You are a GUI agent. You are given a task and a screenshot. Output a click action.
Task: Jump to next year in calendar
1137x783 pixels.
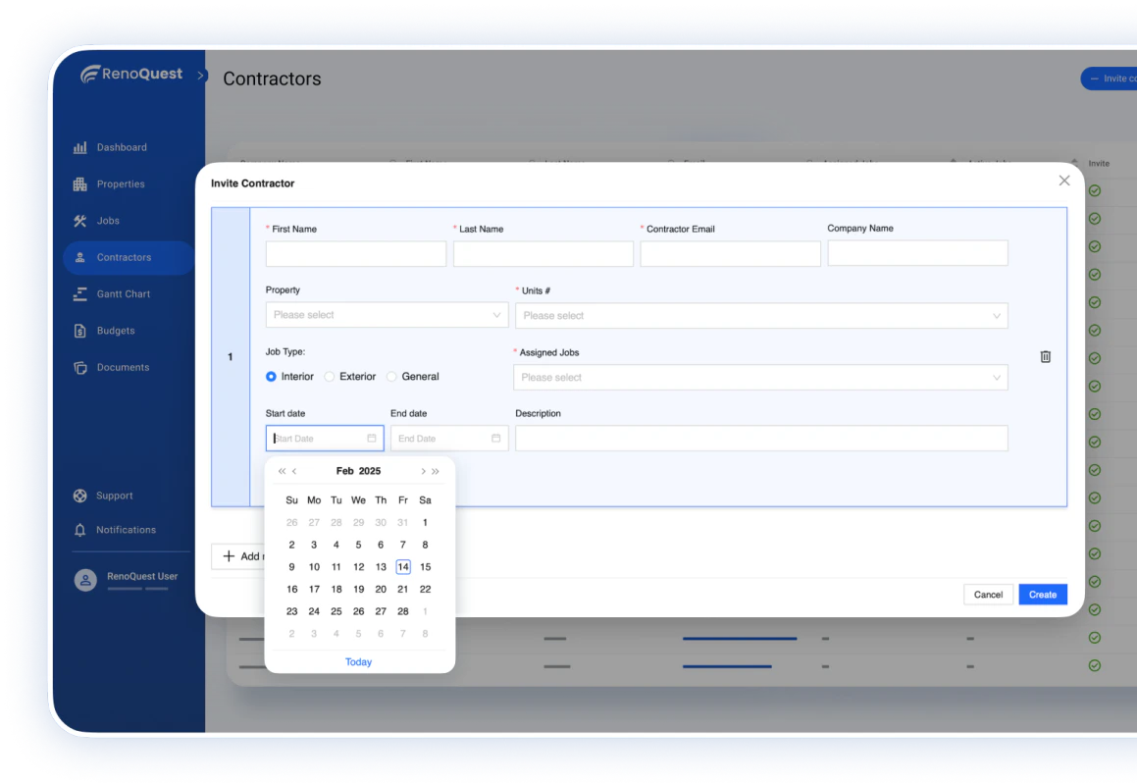click(x=435, y=471)
